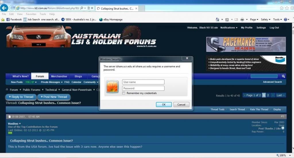Open the Advanced Search link
Image resolution: width=294 pixels, height=158 pixels.
pos(272,82)
